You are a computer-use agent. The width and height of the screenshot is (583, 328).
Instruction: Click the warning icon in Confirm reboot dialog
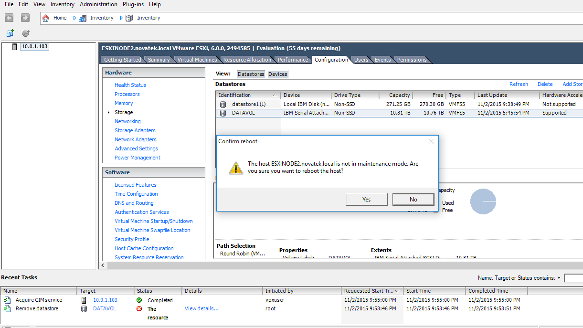pyautogui.click(x=235, y=168)
